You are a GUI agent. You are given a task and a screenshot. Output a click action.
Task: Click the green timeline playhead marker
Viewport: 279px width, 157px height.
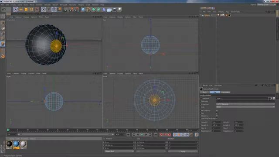(8, 130)
